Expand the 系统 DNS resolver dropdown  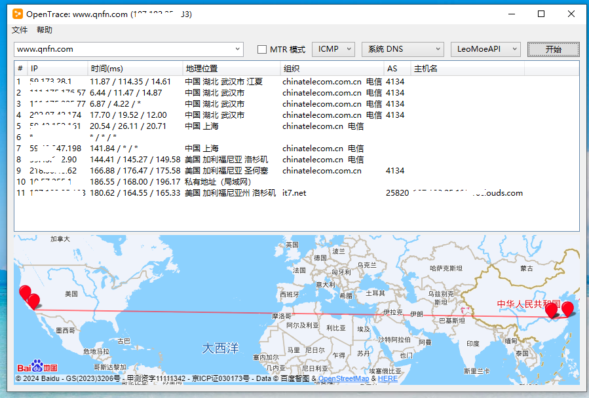[x=402, y=49]
